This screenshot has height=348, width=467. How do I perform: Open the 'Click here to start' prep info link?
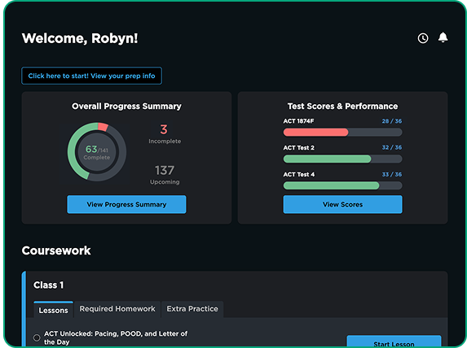pyautogui.click(x=92, y=76)
